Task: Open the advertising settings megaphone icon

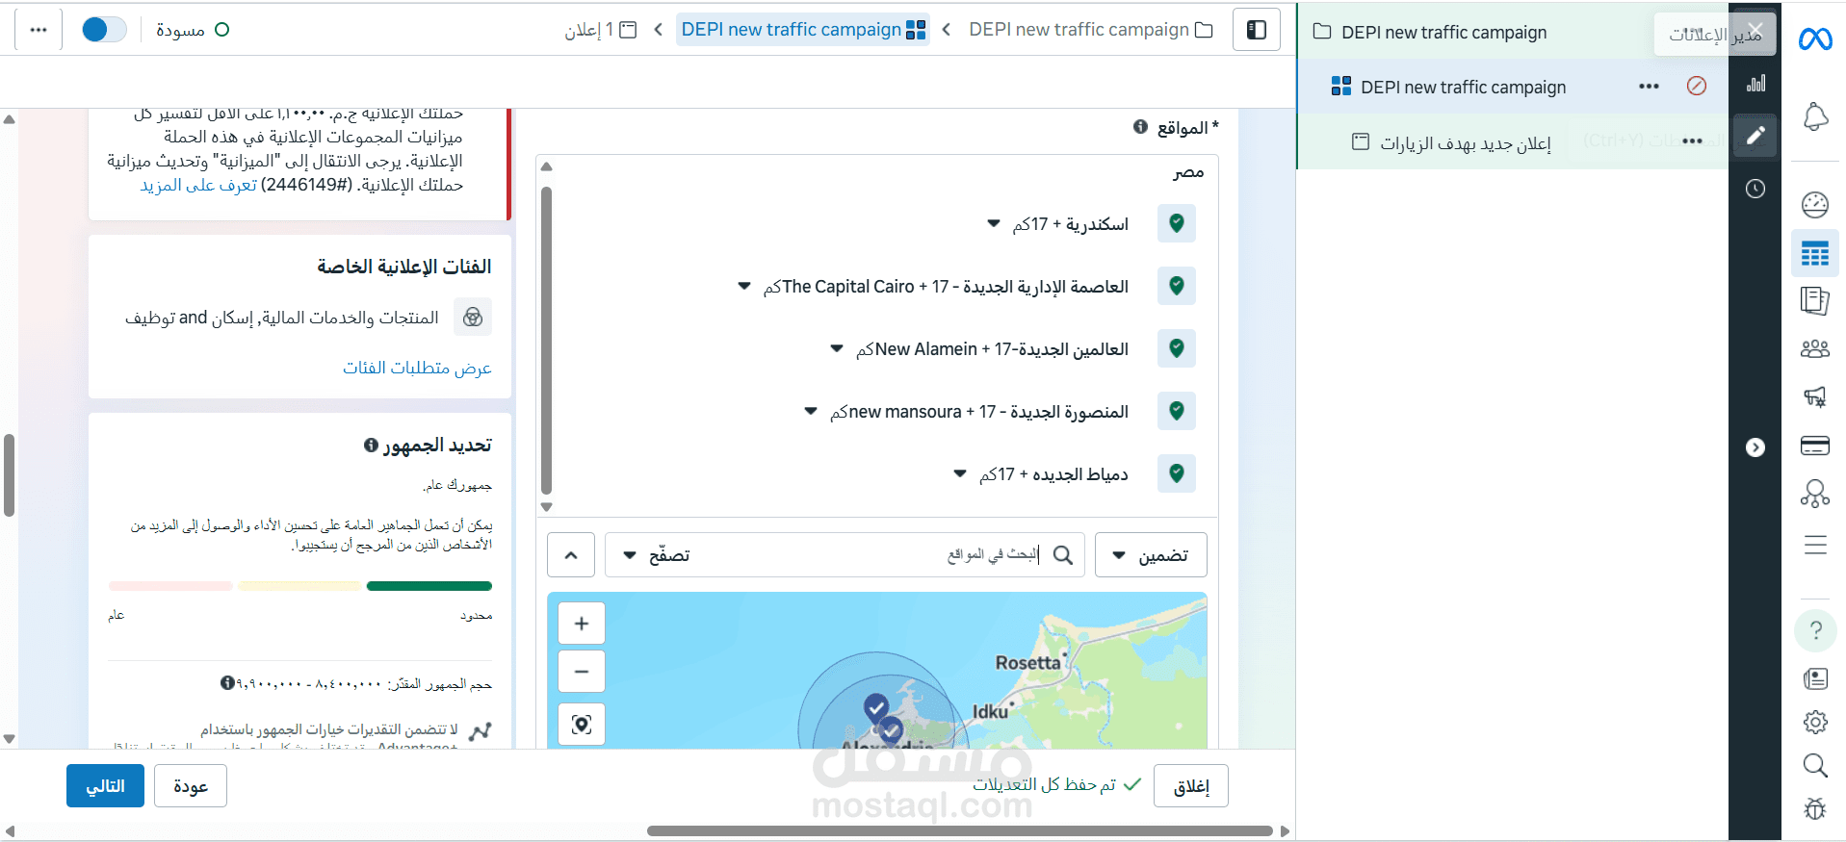Action: pyautogui.click(x=1814, y=395)
